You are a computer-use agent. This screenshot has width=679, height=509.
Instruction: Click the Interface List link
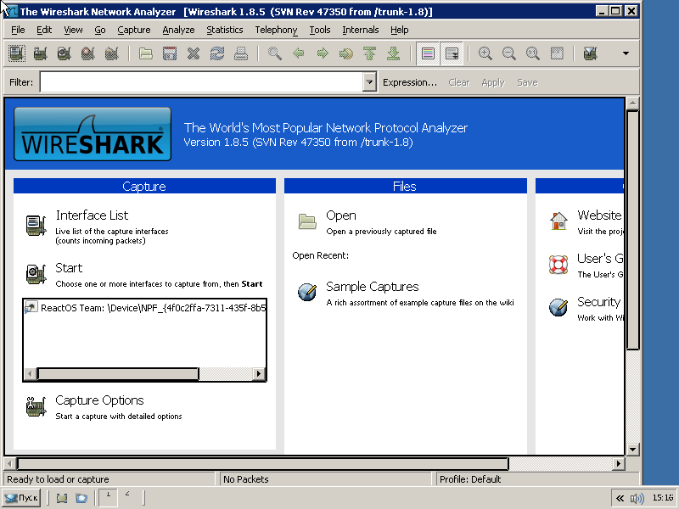pyautogui.click(x=92, y=215)
